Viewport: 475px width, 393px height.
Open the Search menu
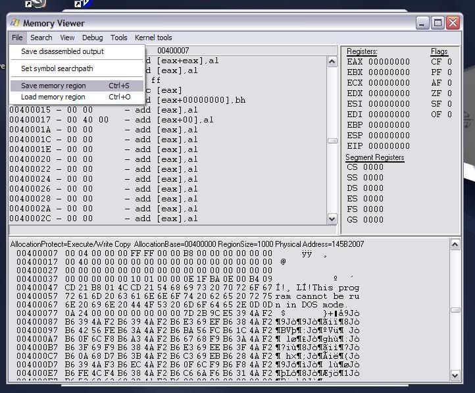click(x=41, y=38)
